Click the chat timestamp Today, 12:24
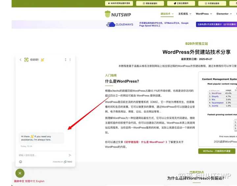Screen dimensions: 237x186 pyautogui.click(x=26, y=146)
